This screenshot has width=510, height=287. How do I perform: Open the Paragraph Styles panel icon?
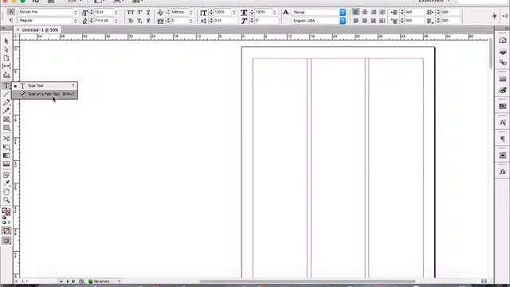503,139
